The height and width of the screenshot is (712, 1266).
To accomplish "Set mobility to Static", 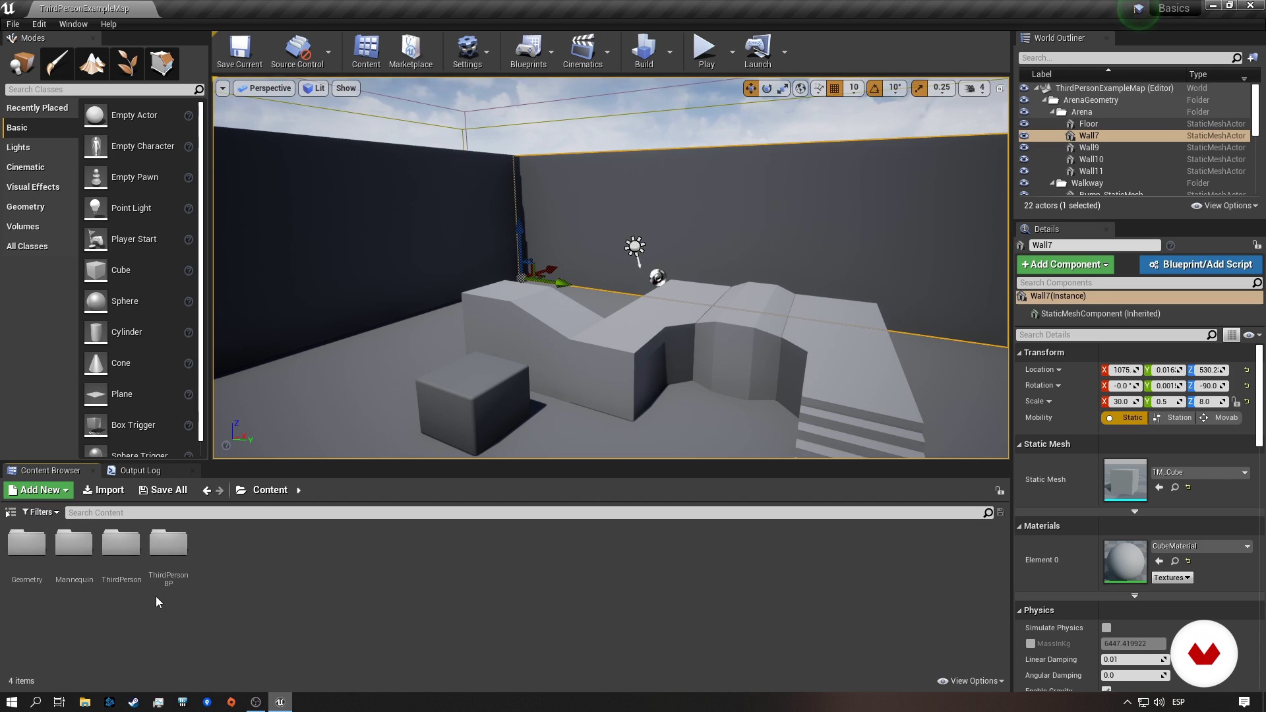I will 1125,418.
